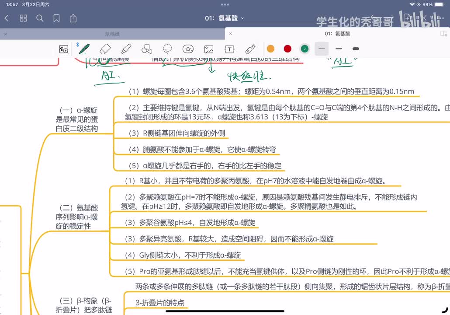The width and height of the screenshot is (450, 315).
Task: Click text α螺旋几乎都是右手的
Action: [205, 165]
